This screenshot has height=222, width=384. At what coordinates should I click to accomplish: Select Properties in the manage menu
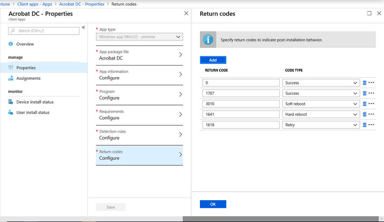[44, 67]
